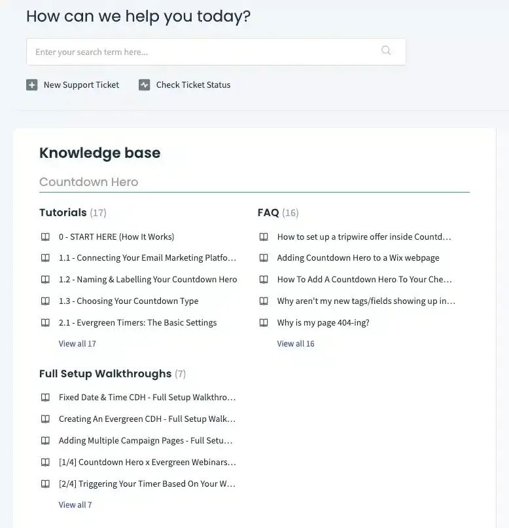Image resolution: width=509 pixels, height=528 pixels.
Task: Open Check Ticket Status link
Action: (x=193, y=85)
